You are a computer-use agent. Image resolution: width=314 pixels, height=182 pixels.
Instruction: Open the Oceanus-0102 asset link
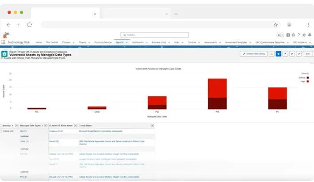click(56, 131)
